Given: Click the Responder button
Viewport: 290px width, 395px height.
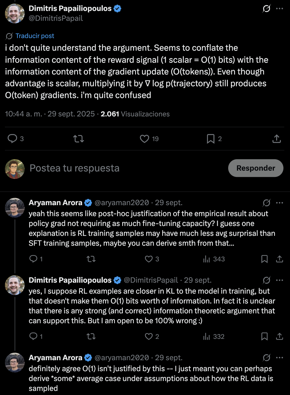Looking at the screenshot, I should 256,168.
